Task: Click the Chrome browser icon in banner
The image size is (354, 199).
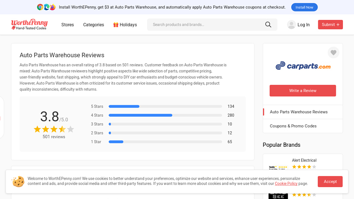Action: coord(40,7)
